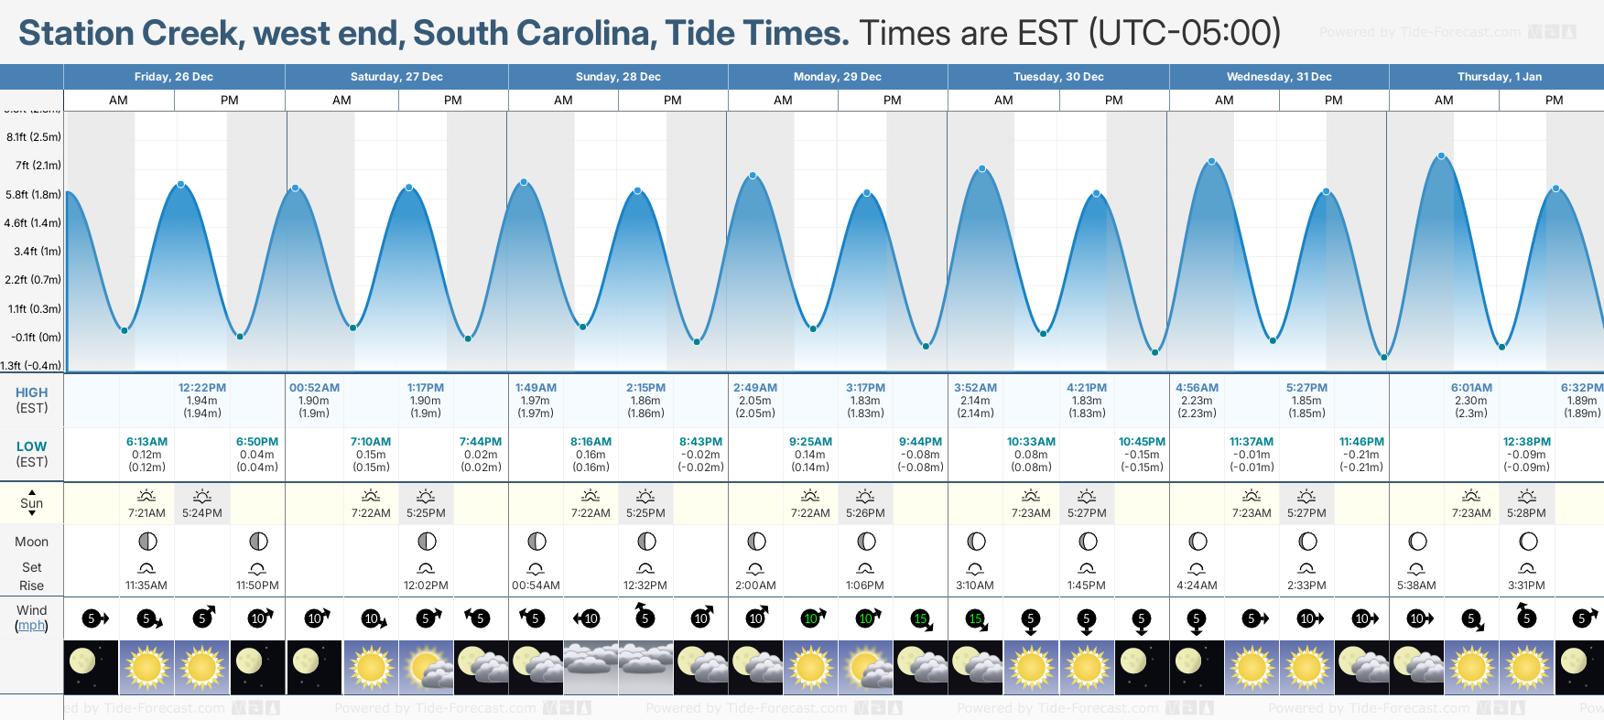Click the sunset icon above 5:28PM Thursday
1604x720 pixels.
1527,496
